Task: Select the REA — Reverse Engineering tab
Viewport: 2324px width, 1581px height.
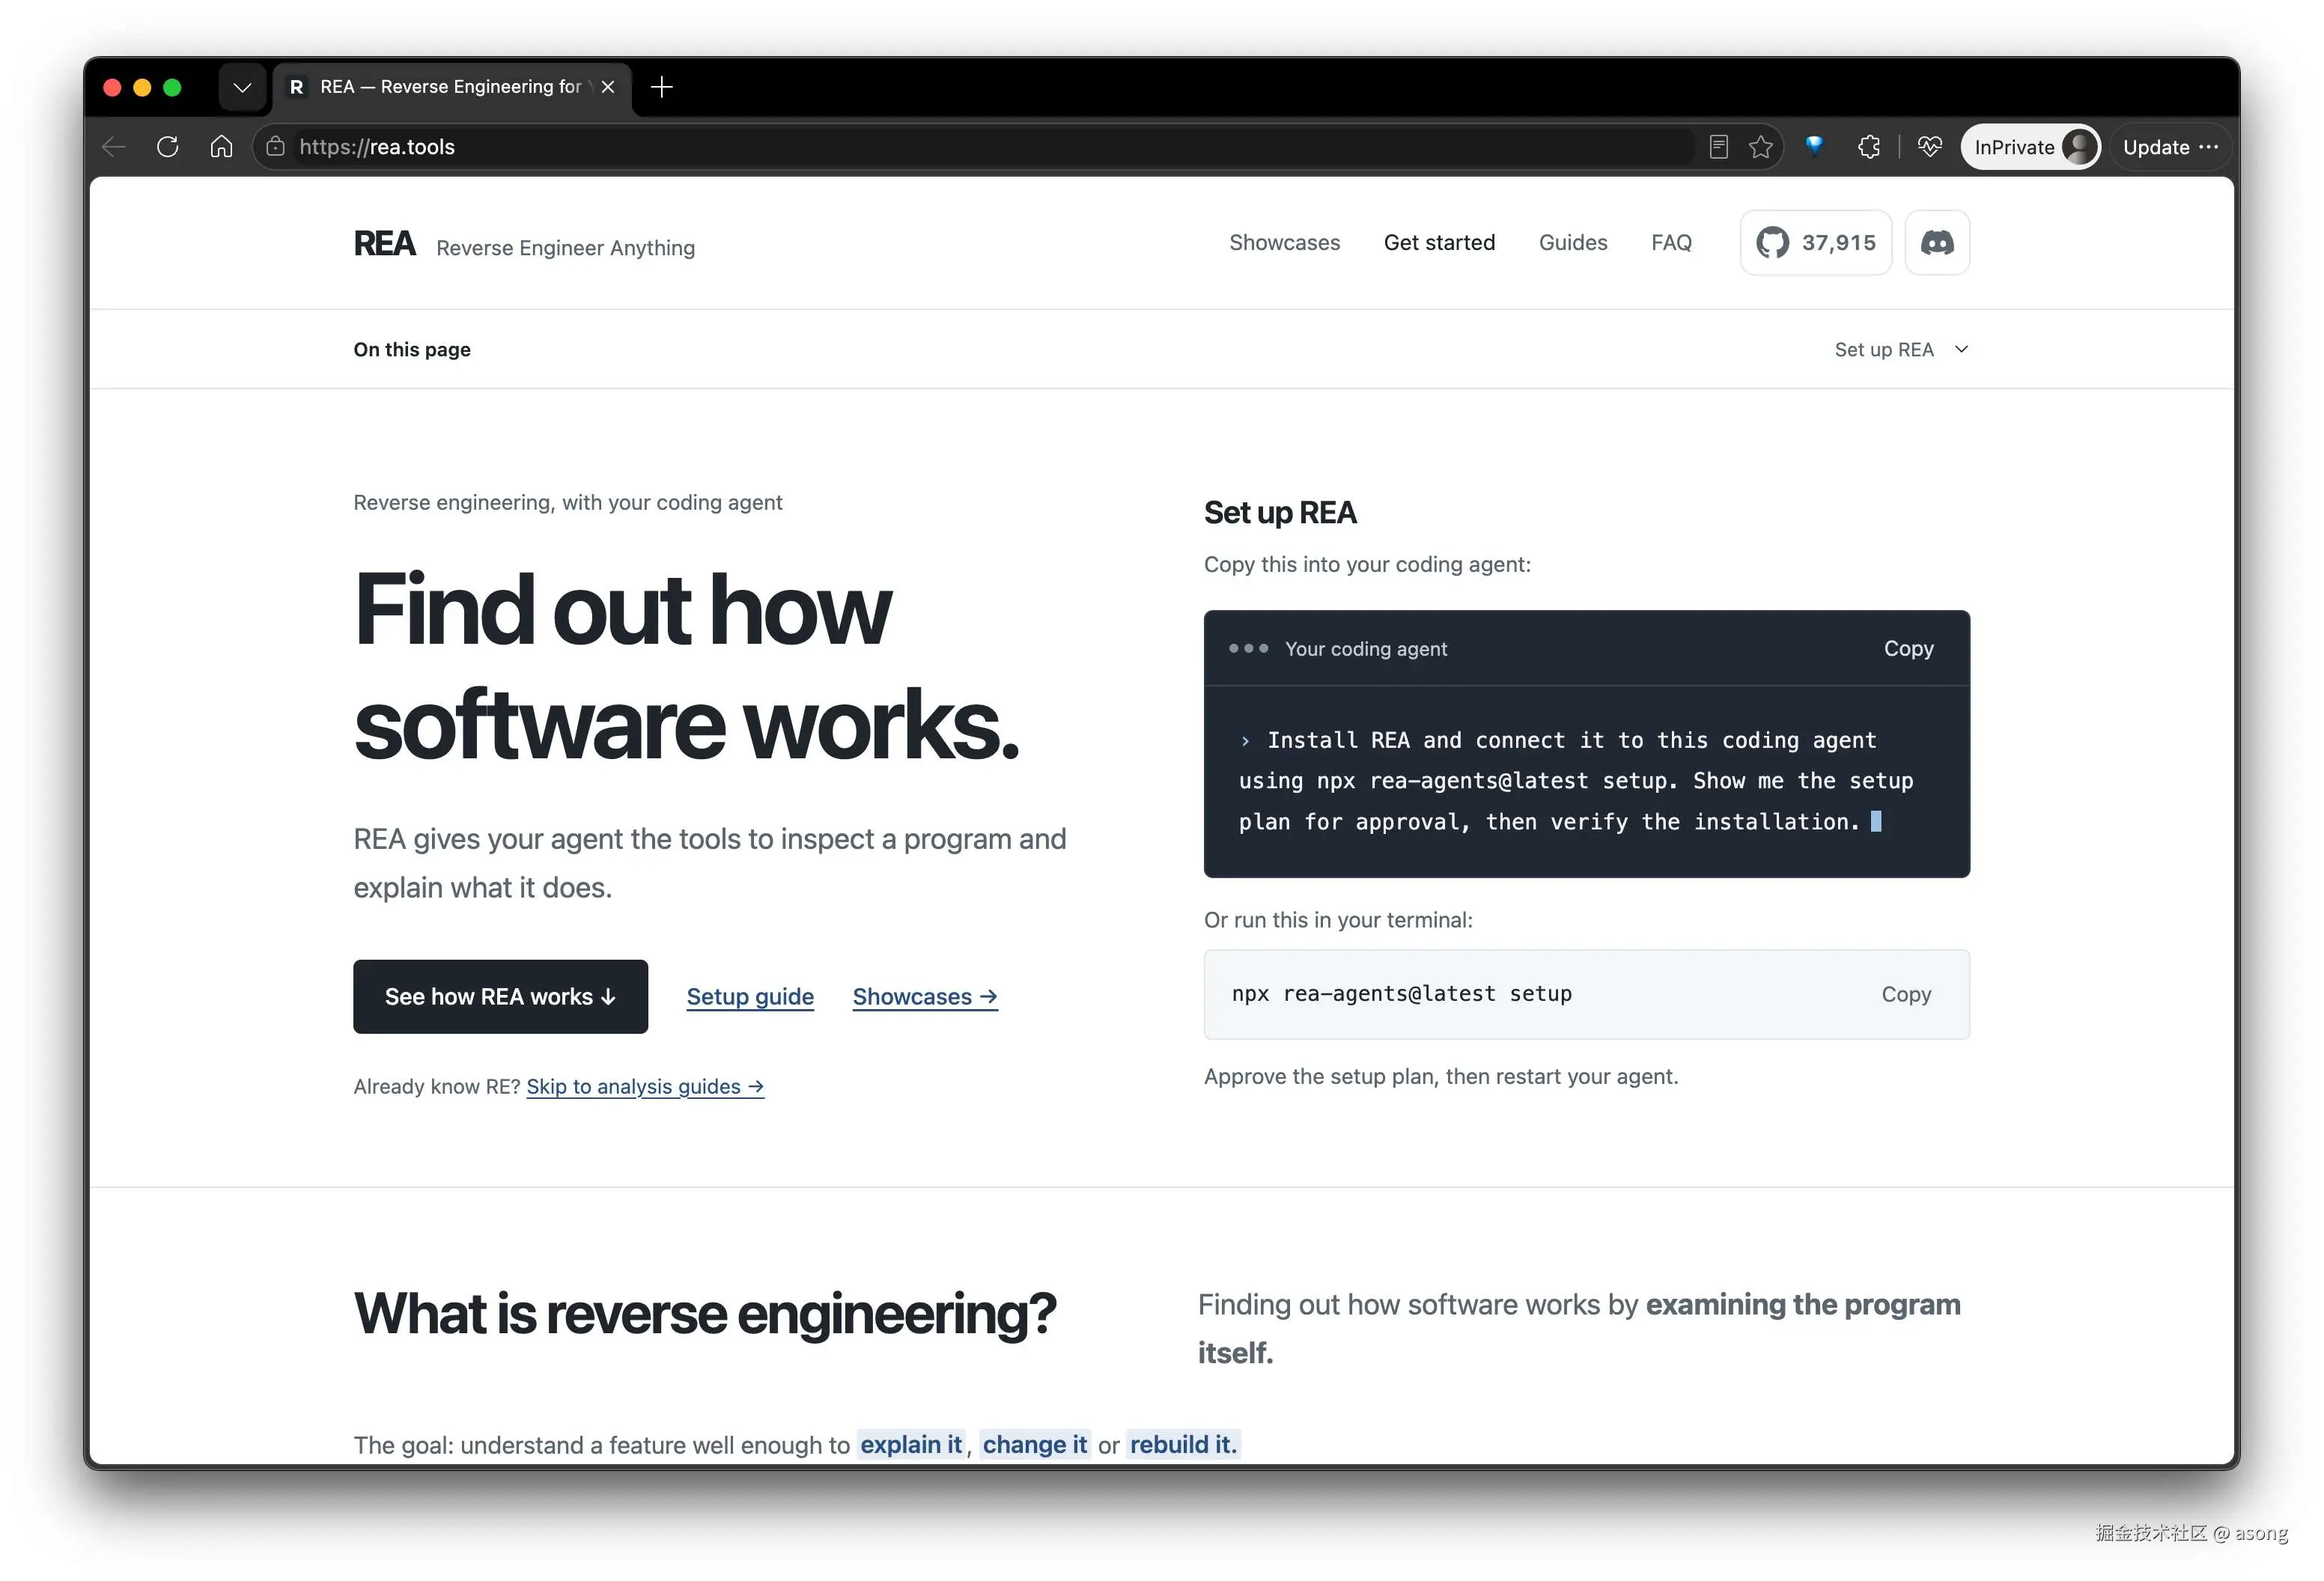Action: pos(451,87)
